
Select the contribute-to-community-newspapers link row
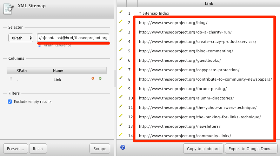pyautogui.click(x=205, y=79)
